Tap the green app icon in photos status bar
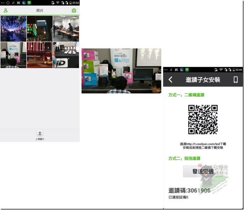This screenshot has width=244, height=210. (x=29, y=3)
